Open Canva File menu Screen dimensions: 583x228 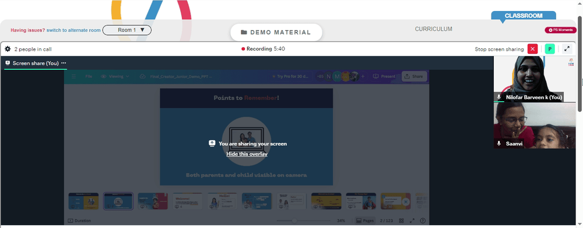(89, 76)
